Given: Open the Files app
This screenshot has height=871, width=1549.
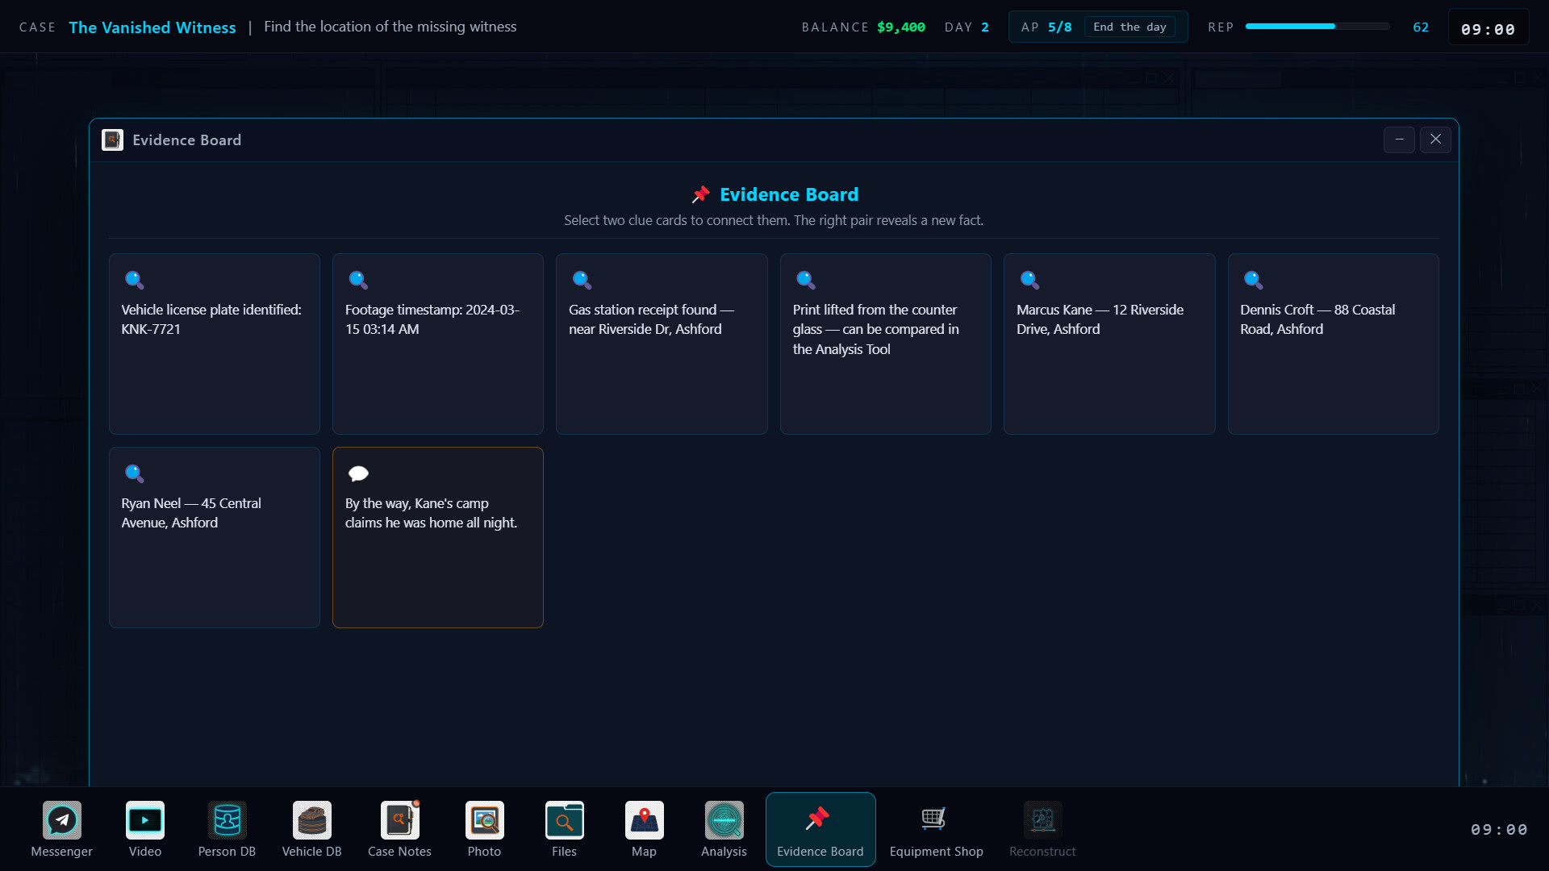Looking at the screenshot, I should 564,829.
